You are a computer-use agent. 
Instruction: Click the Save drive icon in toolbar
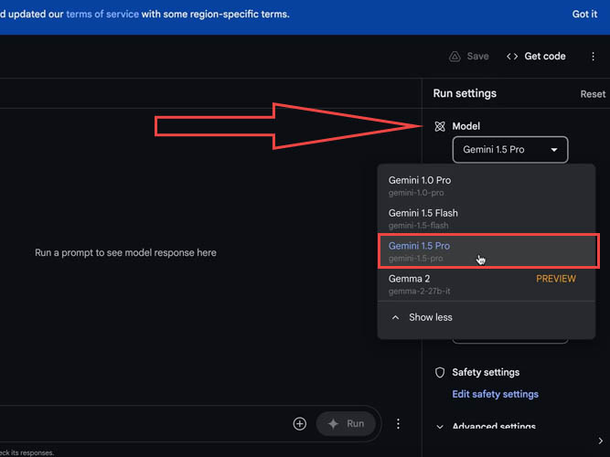click(455, 57)
